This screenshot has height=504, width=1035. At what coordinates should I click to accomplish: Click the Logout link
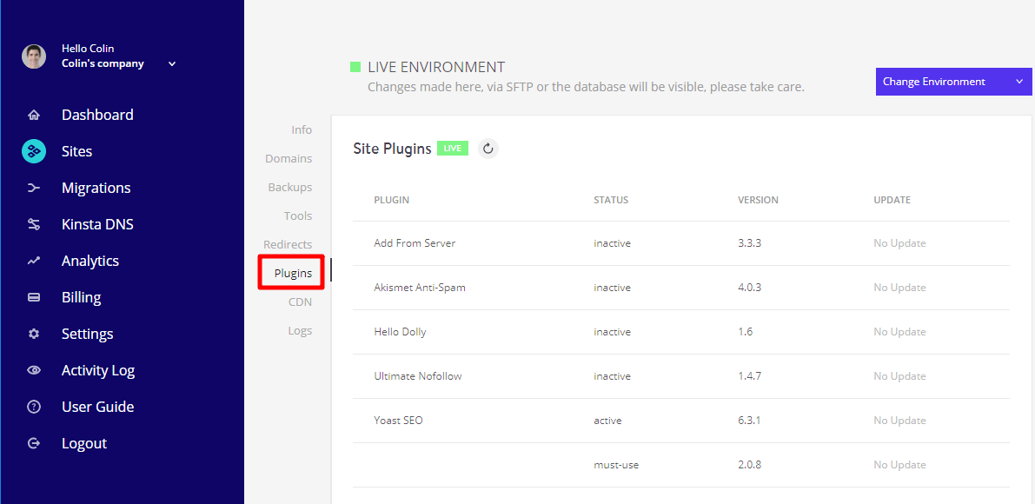click(83, 442)
